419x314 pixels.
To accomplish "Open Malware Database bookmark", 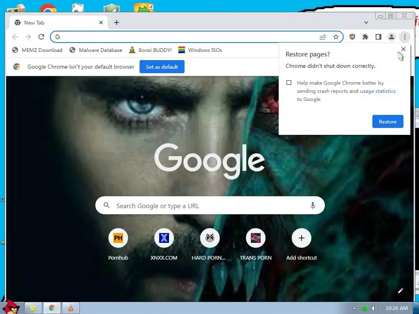I will [96, 50].
